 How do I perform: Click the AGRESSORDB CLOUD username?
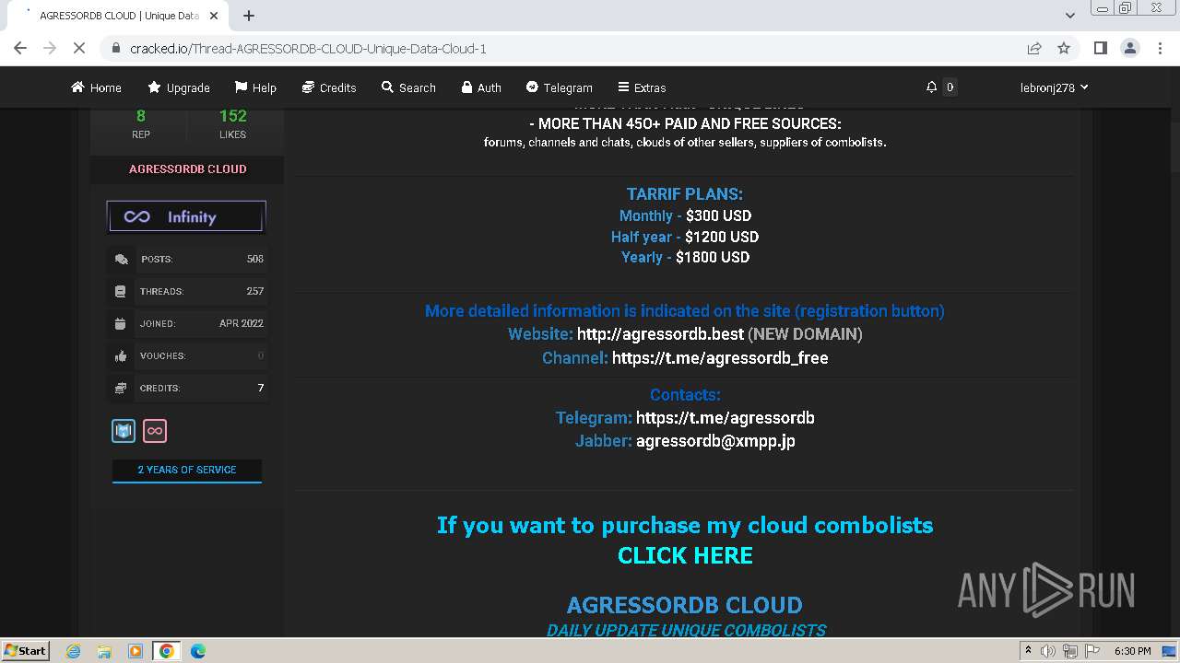click(187, 169)
